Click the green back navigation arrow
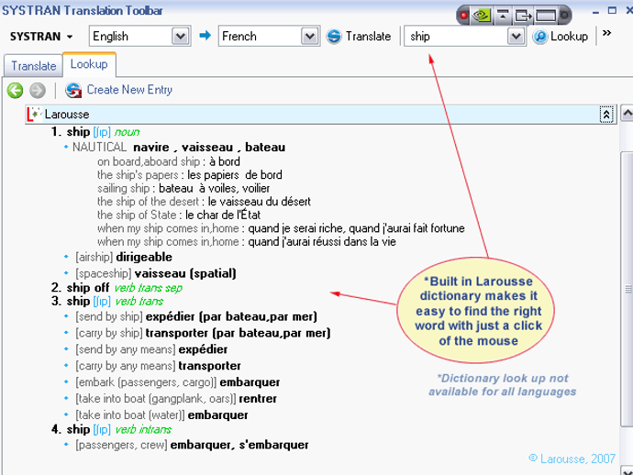This screenshot has height=475, width=633. point(16,91)
